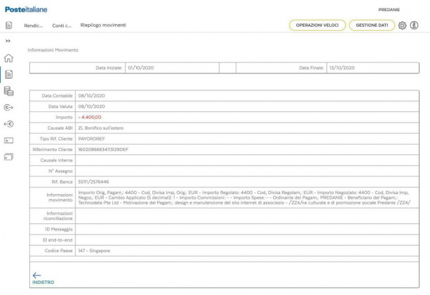The width and height of the screenshot is (430, 295).
Task: Open the Home icon in sidebar
Action: point(9,58)
